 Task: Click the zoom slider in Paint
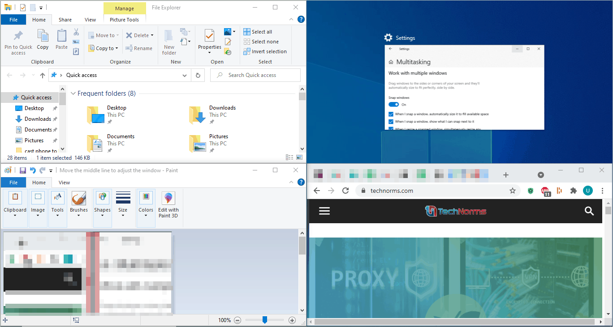[265, 320]
